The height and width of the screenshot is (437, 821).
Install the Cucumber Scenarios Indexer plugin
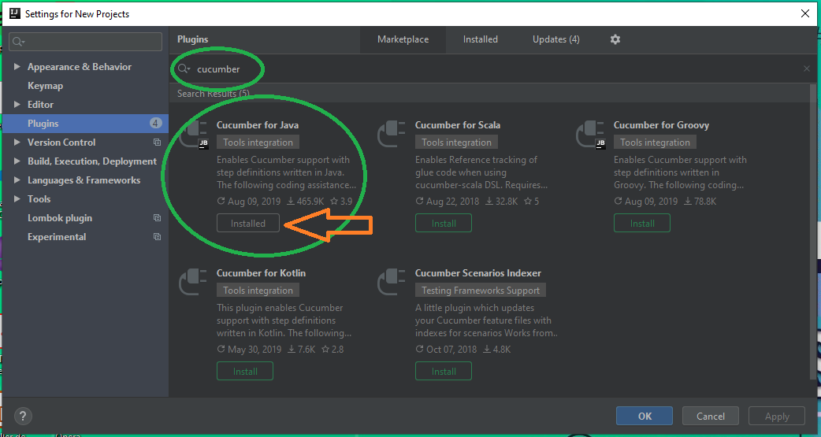(444, 371)
